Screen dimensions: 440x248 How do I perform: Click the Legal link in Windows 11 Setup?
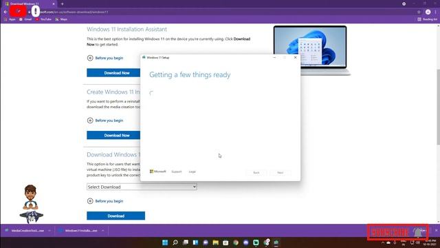192,172
